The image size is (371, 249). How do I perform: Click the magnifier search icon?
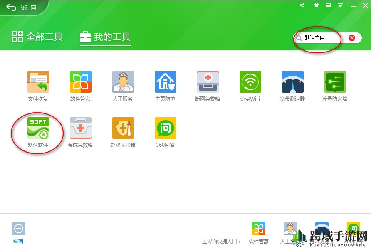pos(299,38)
